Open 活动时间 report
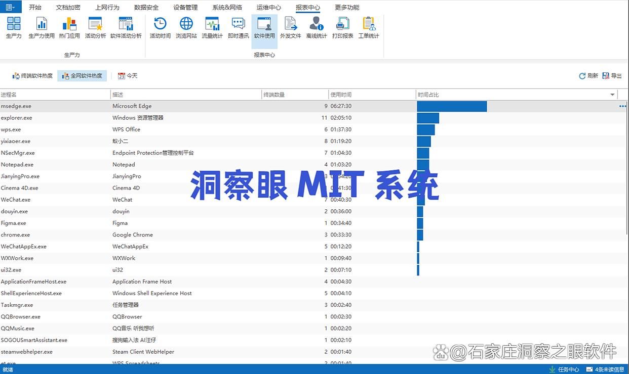The image size is (629, 374). point(160,27)
